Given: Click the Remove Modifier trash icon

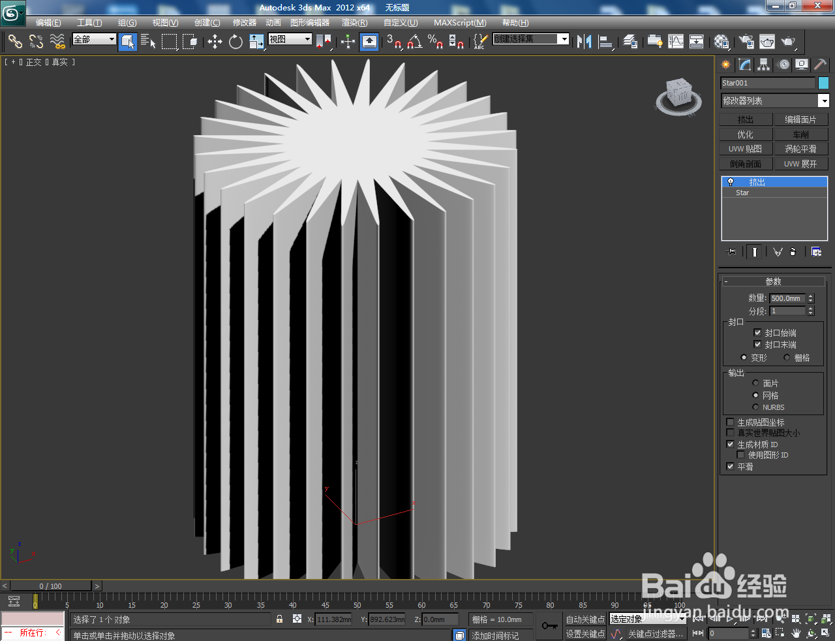Looking at the screenshot, I should tap(793, 251).
